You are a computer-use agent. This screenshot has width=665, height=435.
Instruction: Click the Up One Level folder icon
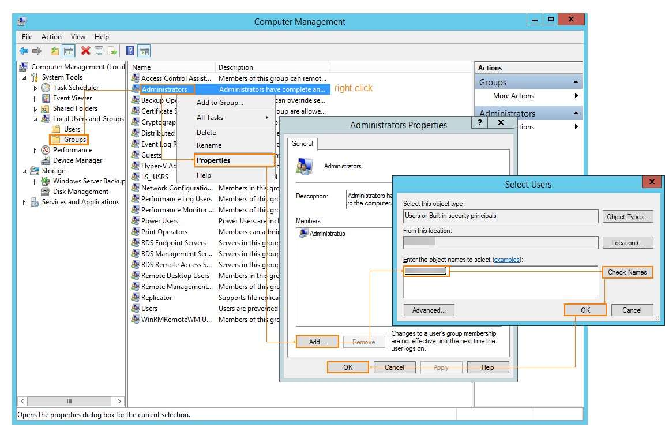tap(54, 51)
